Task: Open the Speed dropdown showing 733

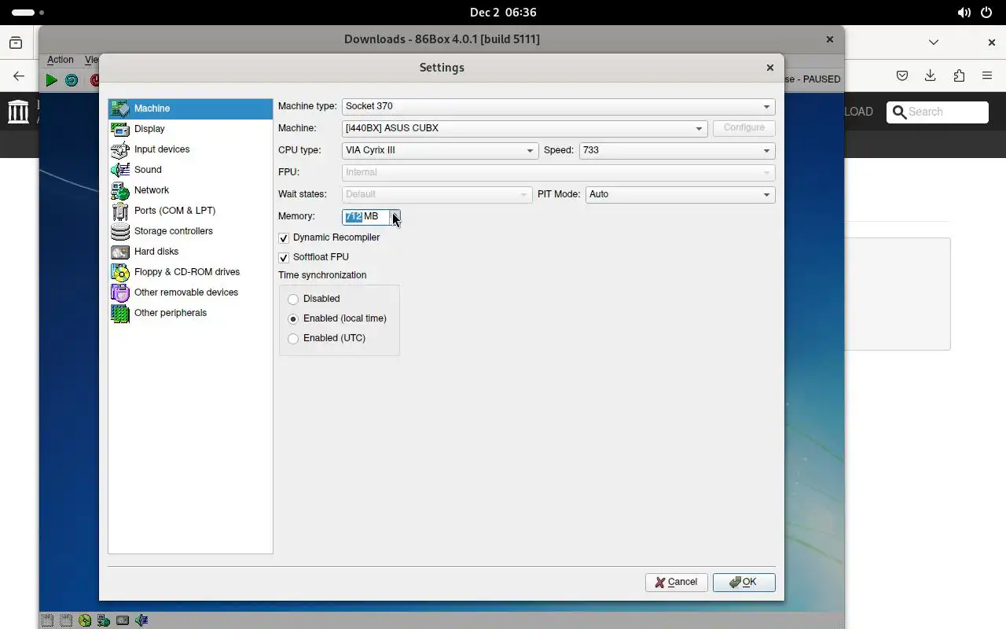Action: [x=677, y=150]
